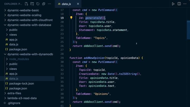Viewport: 190px width, 107px height.
Task: Click PutCommand on line 17
Action: click(x=106, y=10)
